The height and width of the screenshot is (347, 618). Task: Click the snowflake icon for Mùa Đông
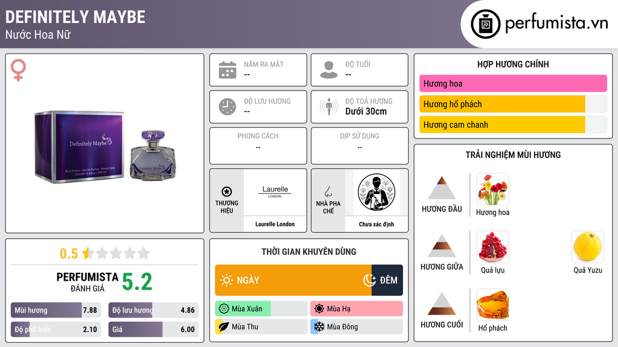(319, 327)
